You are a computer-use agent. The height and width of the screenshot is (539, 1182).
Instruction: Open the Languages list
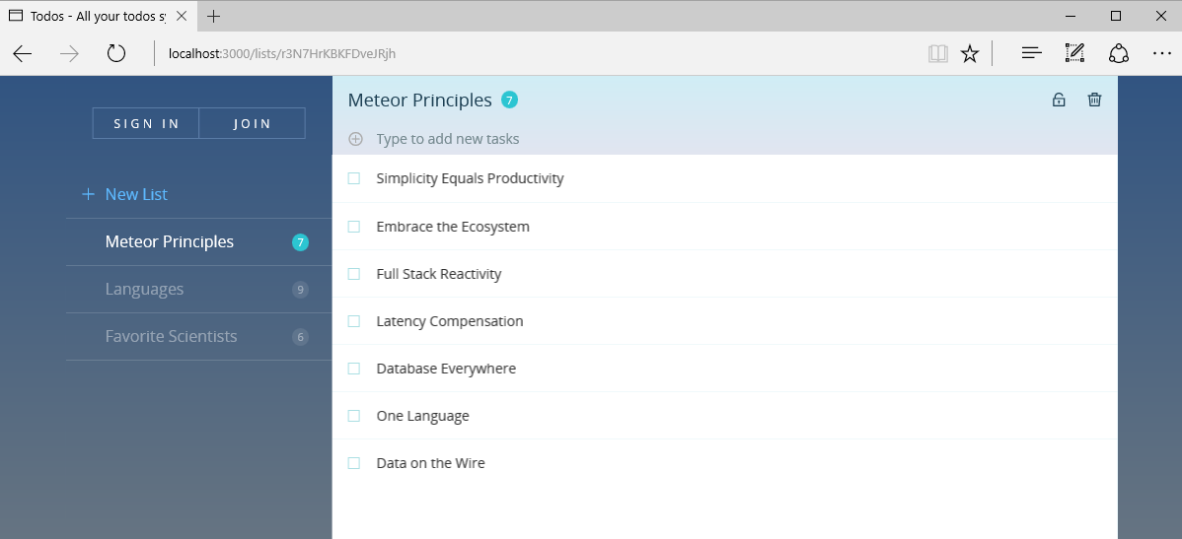point(199,289)
